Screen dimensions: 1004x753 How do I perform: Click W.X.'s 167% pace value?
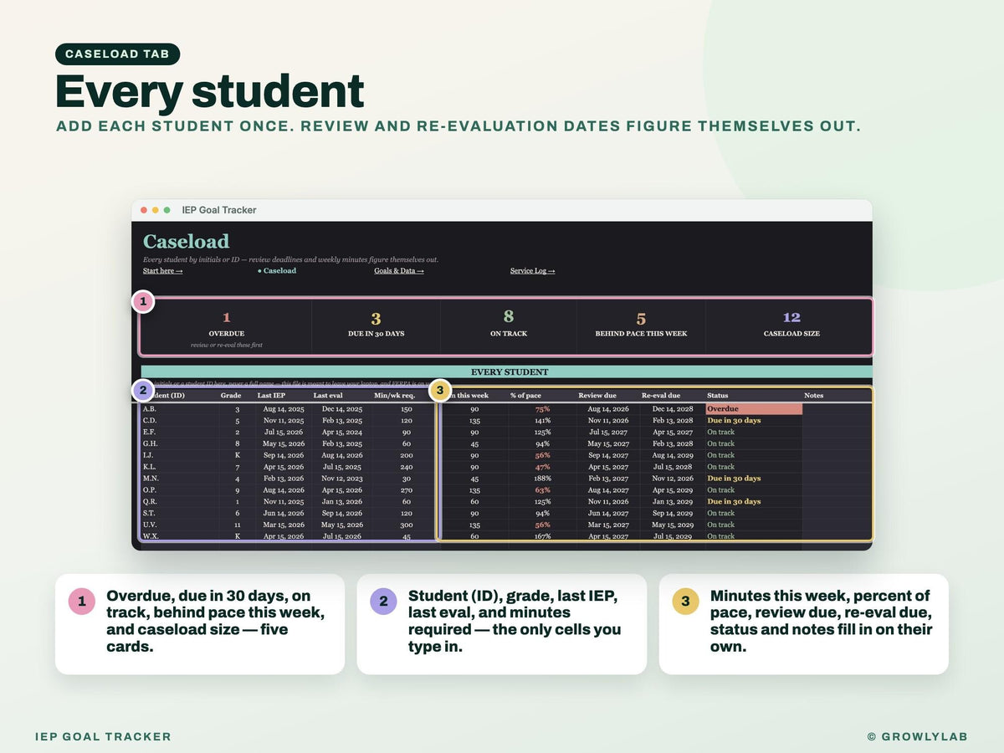tap(541, 536)
